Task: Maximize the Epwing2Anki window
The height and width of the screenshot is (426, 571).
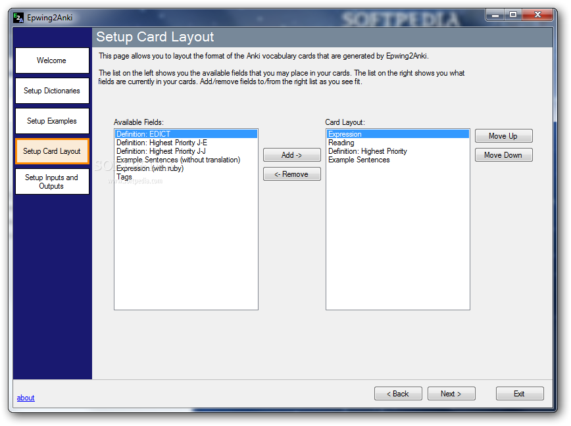Action: click(513, 15)
